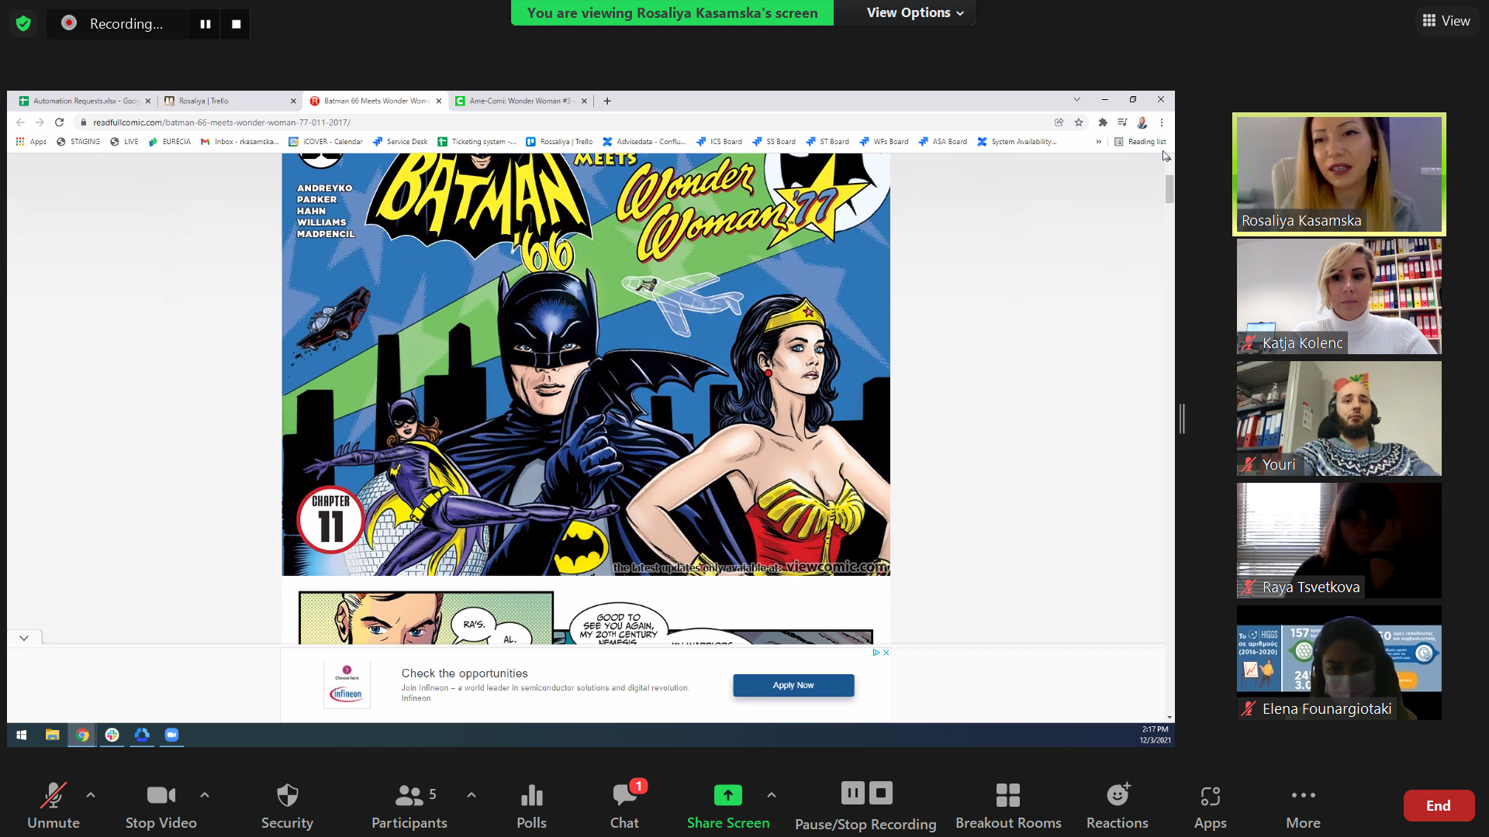Stop recording from top indicator
Screen dimensions: 1489x837
(236, 24)
